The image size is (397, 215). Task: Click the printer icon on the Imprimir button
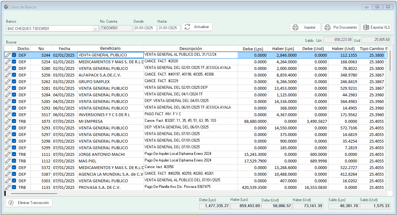(295, 27)
